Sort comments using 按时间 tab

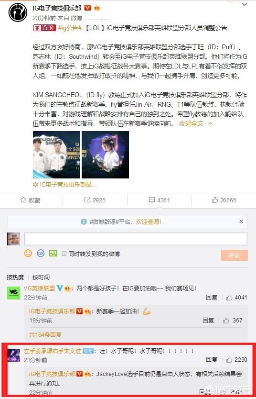(x=41, y=277)
